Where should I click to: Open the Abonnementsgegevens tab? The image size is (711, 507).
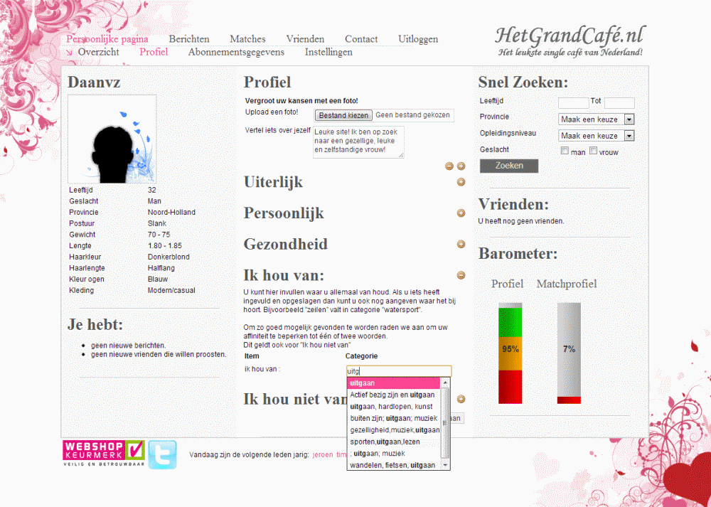tap(236, 52)
